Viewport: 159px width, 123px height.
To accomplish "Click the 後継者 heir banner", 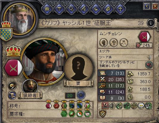I will pyautogui.click(x=30, y=95).
